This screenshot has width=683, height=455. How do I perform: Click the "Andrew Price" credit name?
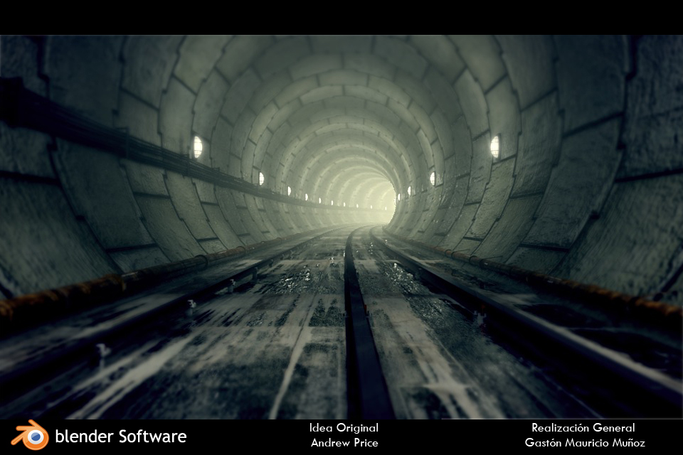[344, 443]
